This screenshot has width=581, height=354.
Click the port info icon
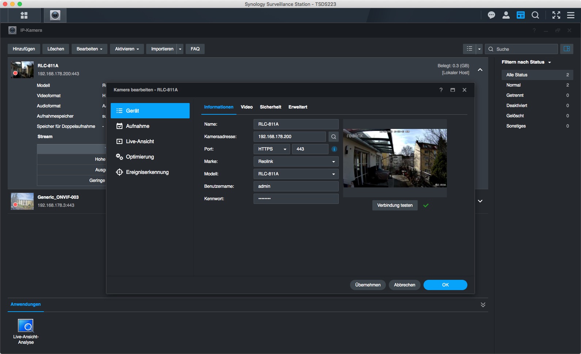pyautogui.click(x=334, y=149)
